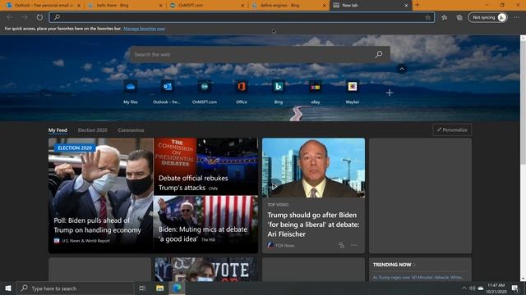Open the VOTE article thumbnail
Viewport: 526px width, 295px height.
pos(206,270)
